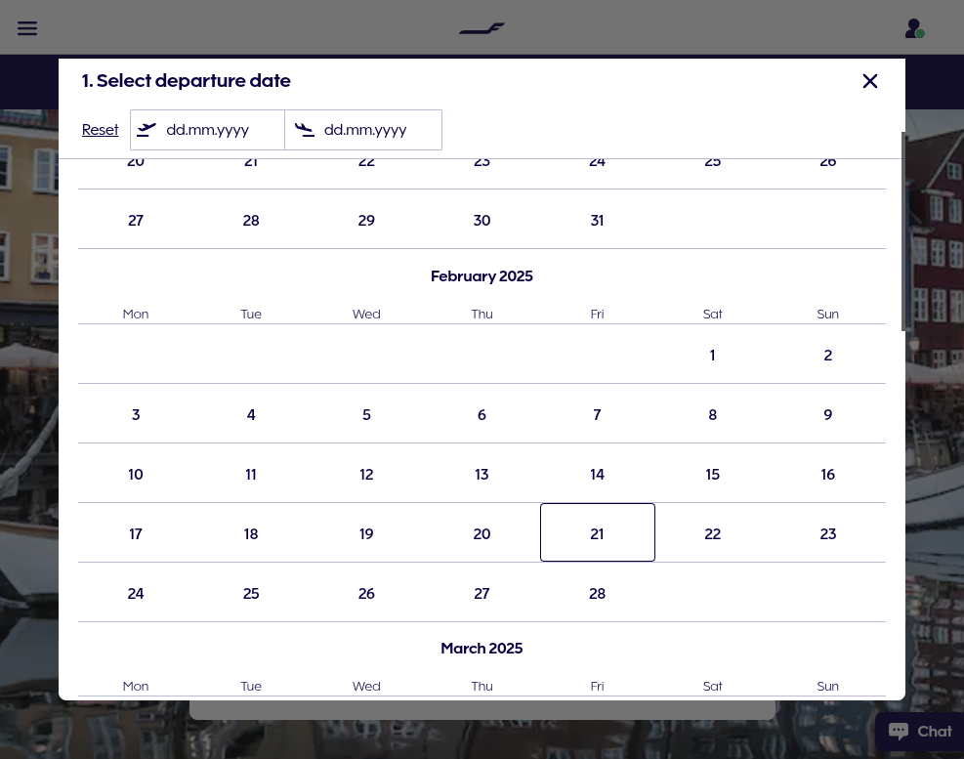Image resolution: width=964 pixels, height=759 pixels.
Task: Select February 27, 2025
Action: click(x=482, y=594)
